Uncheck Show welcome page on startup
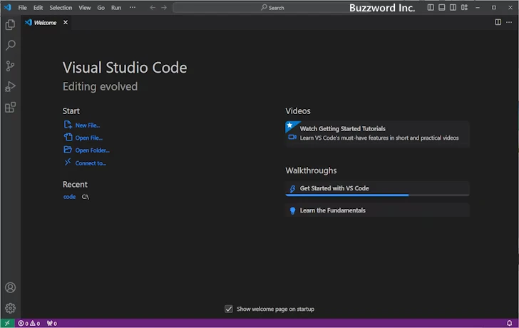519x328 pixels. pos(229,309)
